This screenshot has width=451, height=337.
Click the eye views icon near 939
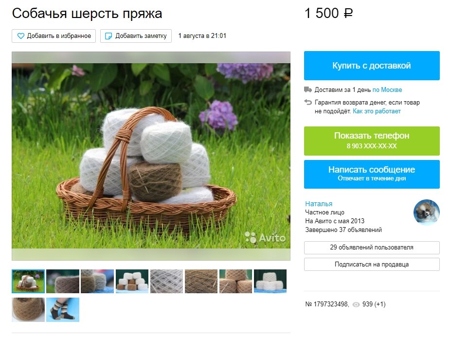[356, 304]
